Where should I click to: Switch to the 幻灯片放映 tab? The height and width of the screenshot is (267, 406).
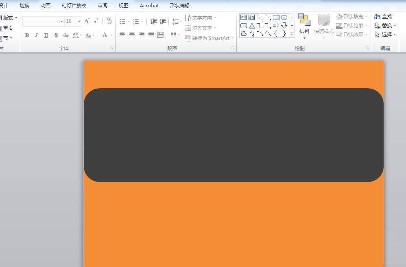(x=74, y=5)
